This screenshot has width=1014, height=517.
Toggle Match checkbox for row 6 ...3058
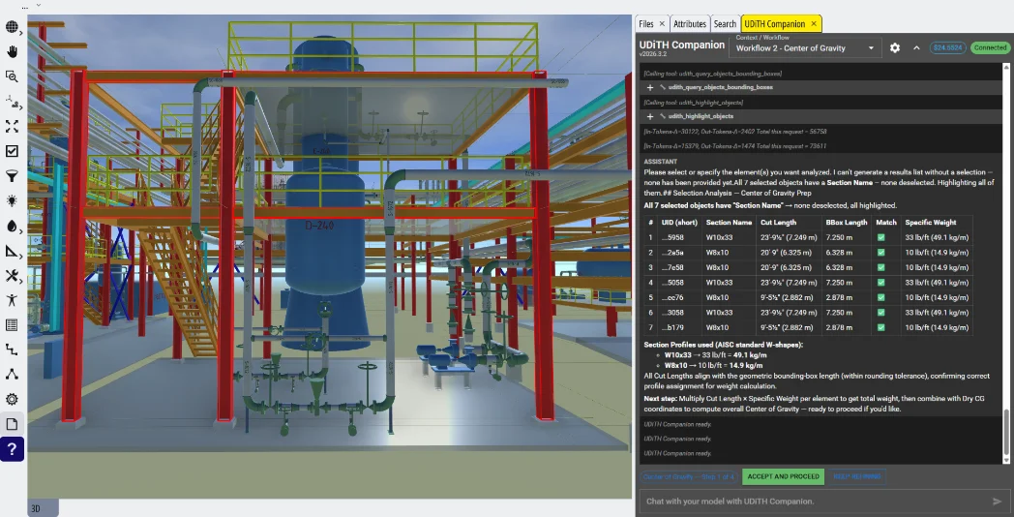pos(880,313)
